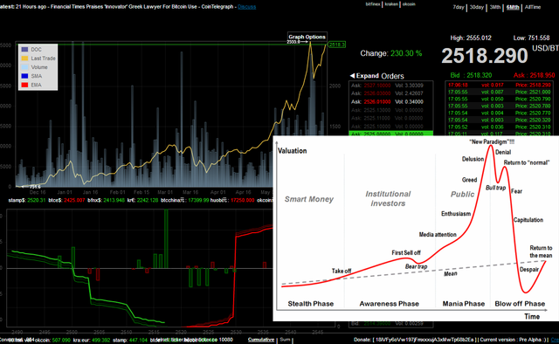Screen dimensions: 559x344
Task: Select Ask 2526.03000 order row
Action: click(391, 93)
